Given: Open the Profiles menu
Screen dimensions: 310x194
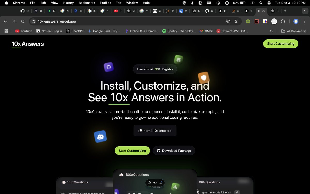Looking at the screenshot, I should click(x=105, y=3).
